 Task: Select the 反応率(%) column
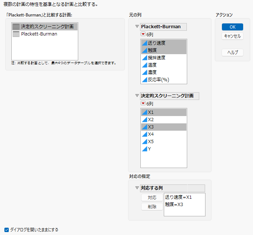tap(164, 80)
